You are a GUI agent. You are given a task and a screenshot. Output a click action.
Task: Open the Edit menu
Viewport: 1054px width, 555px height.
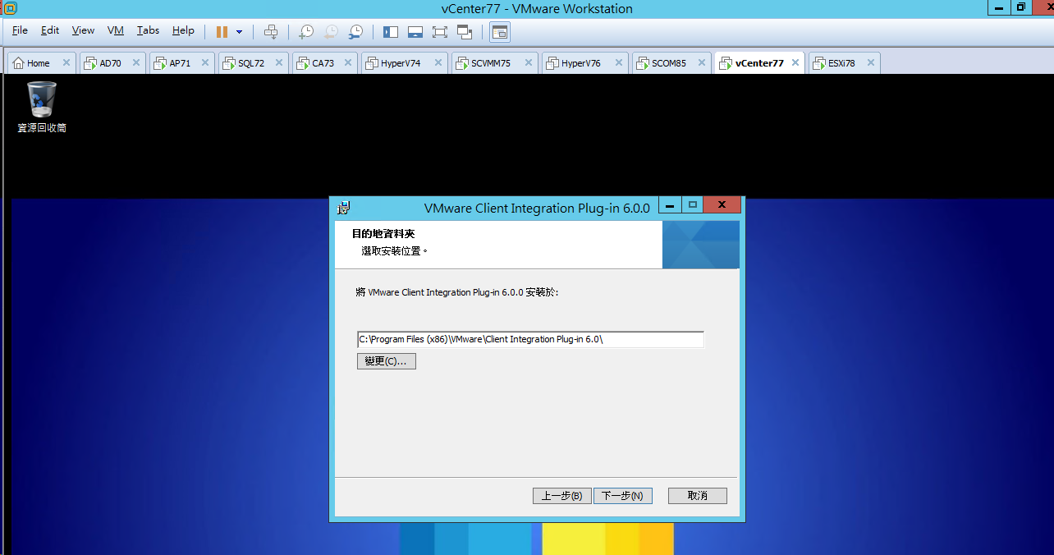[50, 30]
